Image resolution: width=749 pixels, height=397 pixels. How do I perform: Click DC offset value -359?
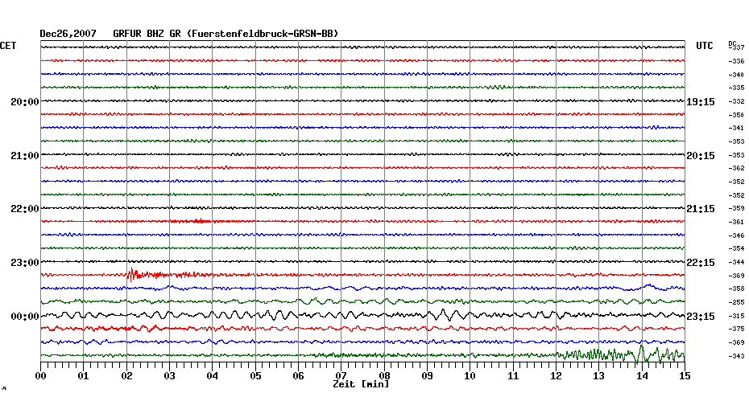[736, 209]
